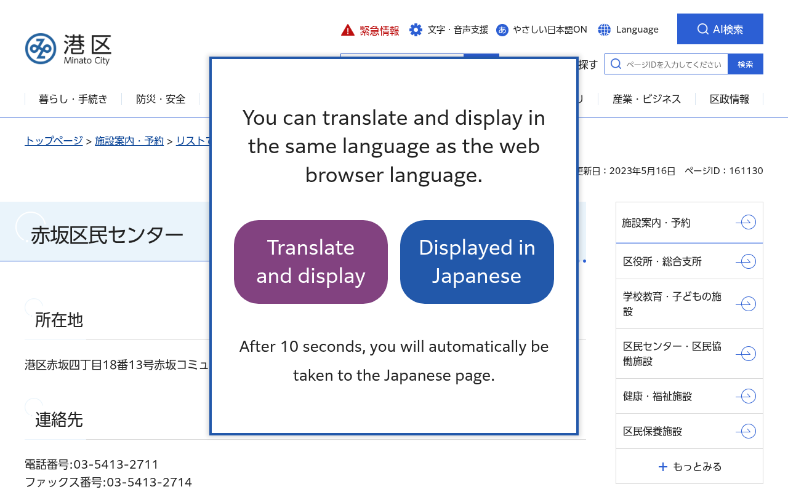Click the fax number 03-5413-2714 text
This screenshot has width=788, height=492.
point(150,482)
